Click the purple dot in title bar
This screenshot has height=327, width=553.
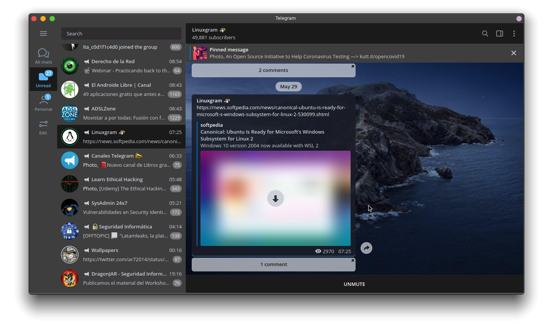coord(519,18)
